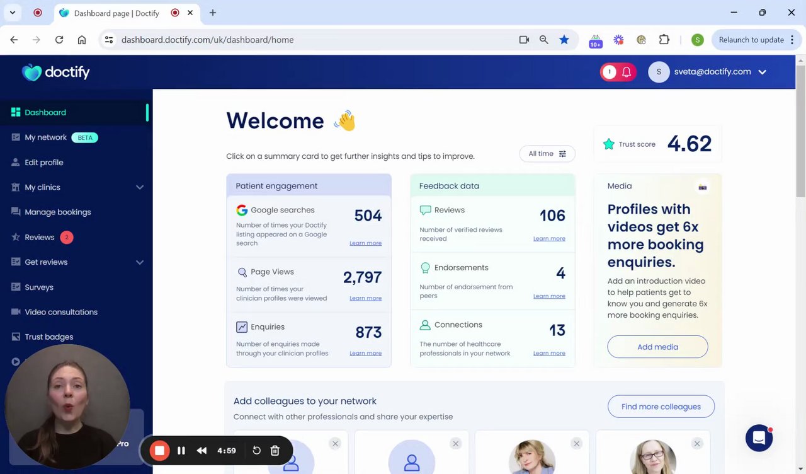The image size is (806, 474).
Task: Click the address bar URL
Action: [207, 40]
